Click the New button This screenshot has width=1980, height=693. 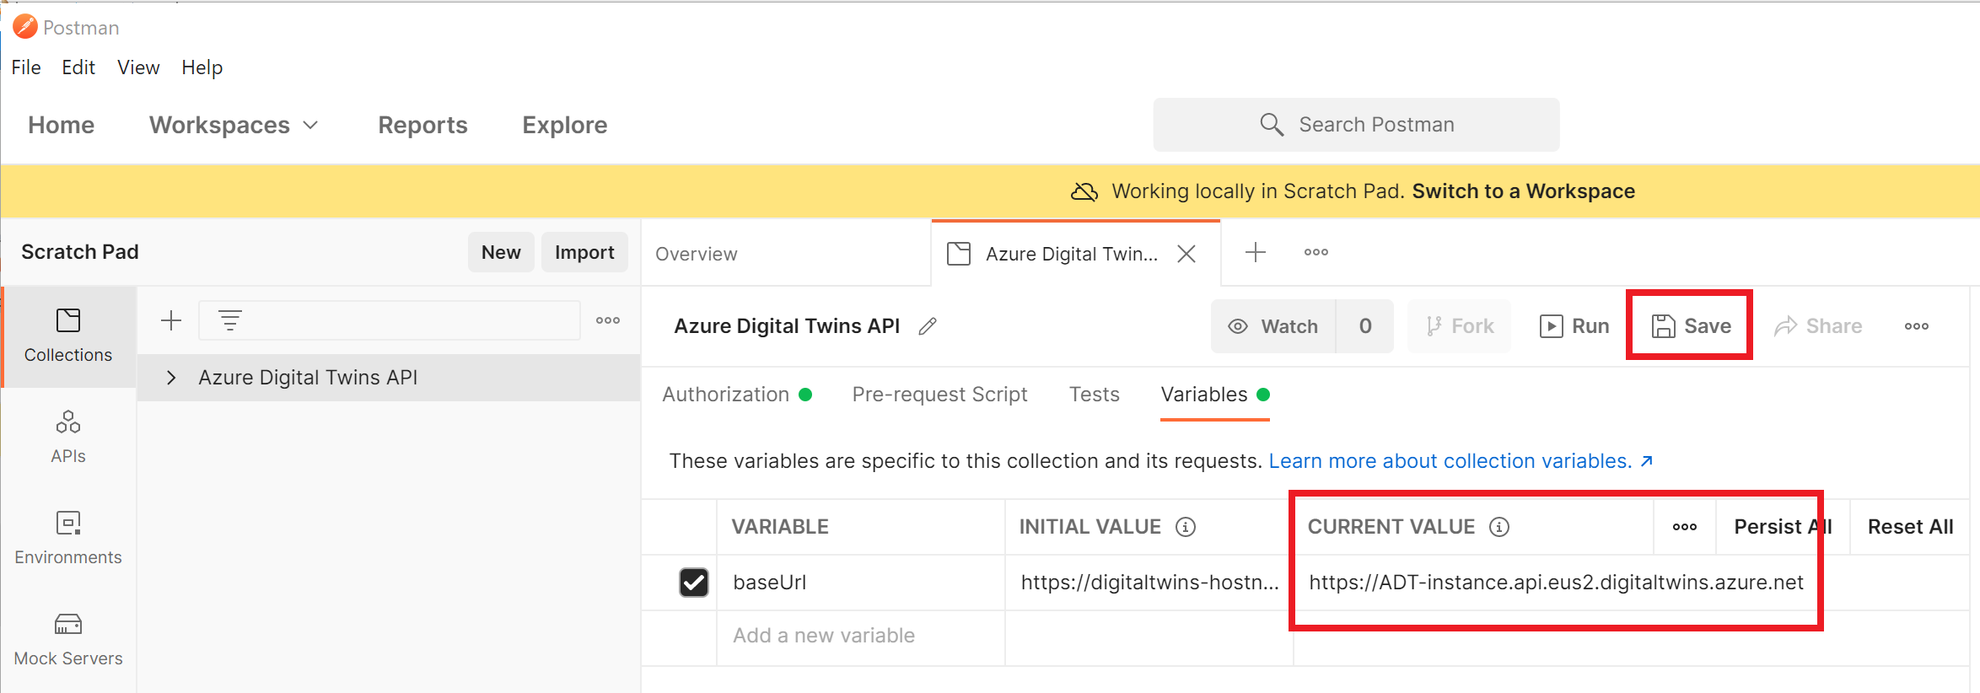(x=501, y=252)
